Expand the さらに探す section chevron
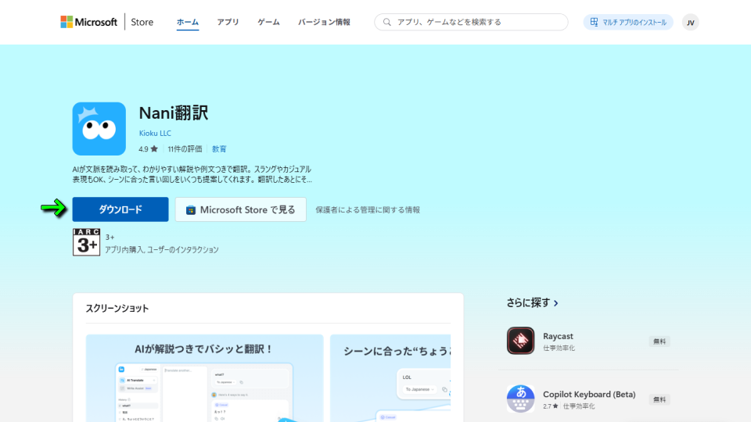This screenshot has width=751, height=422. pyautogui.click(x=555, y=303)
